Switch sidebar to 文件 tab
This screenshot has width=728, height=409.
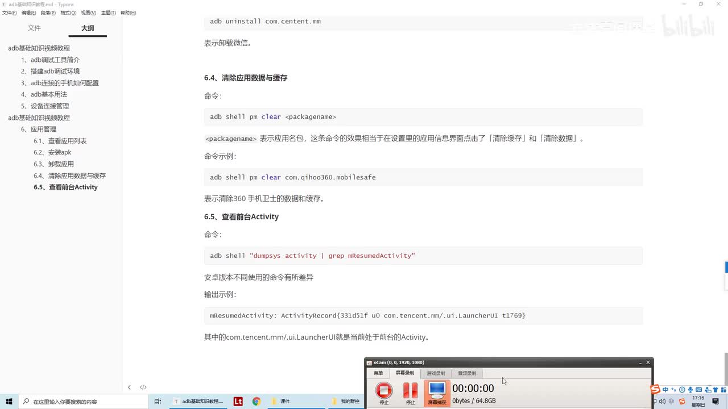(x=35, y=28)
